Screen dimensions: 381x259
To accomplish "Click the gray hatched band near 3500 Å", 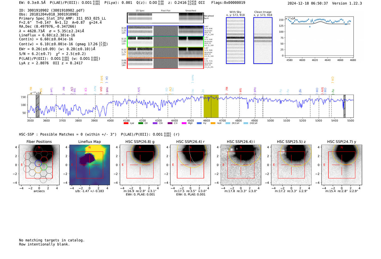I will [38, 106].
